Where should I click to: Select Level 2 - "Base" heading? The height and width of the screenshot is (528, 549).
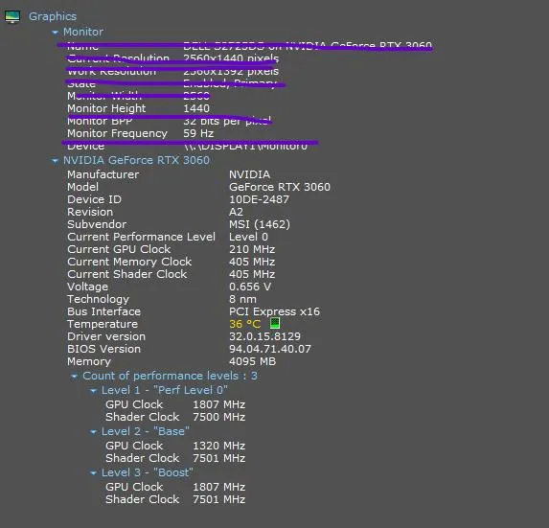coord(146,431)
